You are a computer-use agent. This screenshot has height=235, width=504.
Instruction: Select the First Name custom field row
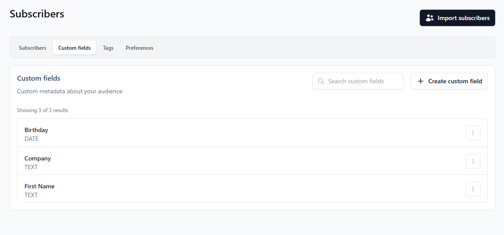coord(218,189)
